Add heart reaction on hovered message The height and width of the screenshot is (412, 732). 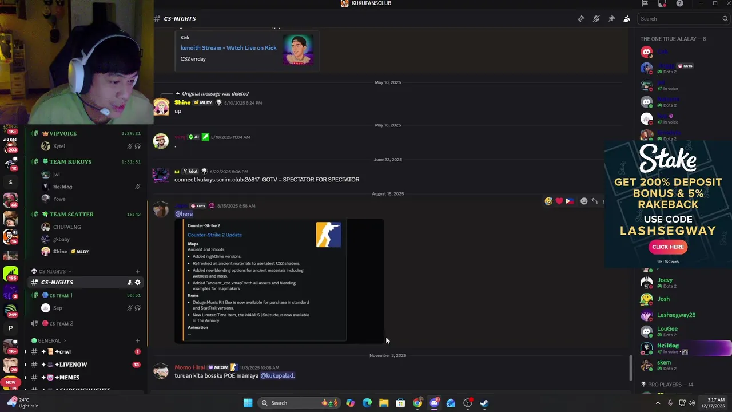559,201
